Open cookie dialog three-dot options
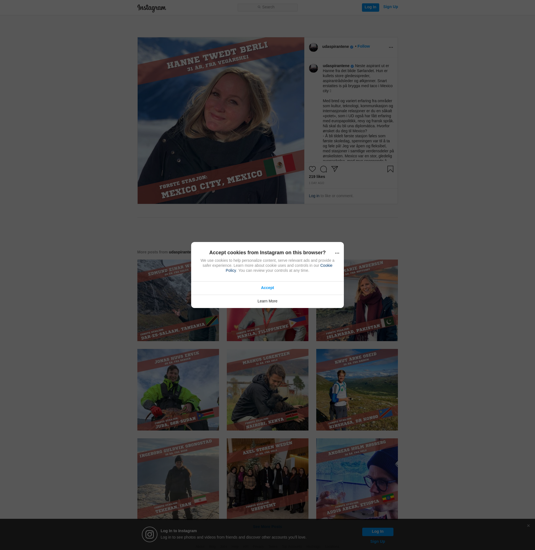Screen dimensions: 535x550 [x=337, y=253]
